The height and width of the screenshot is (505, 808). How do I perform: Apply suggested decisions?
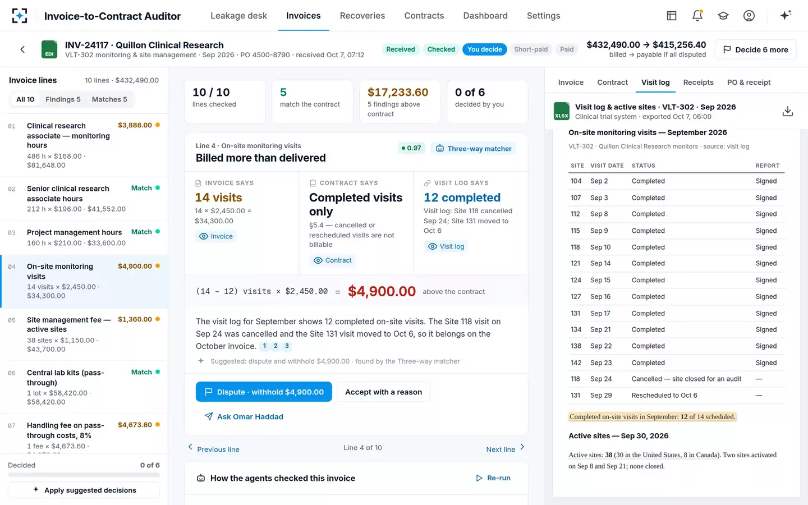pyautogui.click(x=84, y=490)
